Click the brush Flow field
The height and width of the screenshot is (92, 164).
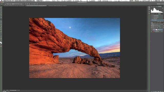click(32, 4)
